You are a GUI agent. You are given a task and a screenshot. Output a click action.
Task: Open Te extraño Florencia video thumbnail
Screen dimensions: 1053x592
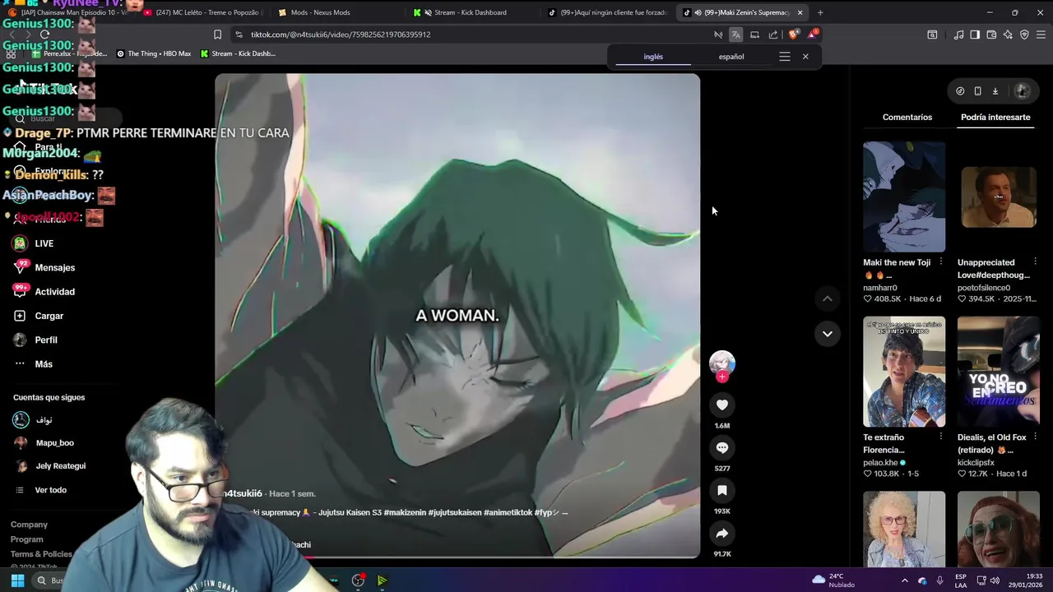point(904,372)
